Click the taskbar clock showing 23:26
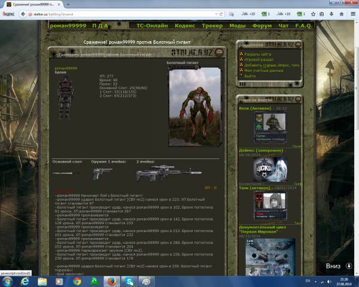The image size is (359, 287). pyautogui.click(x=344, y=282)
